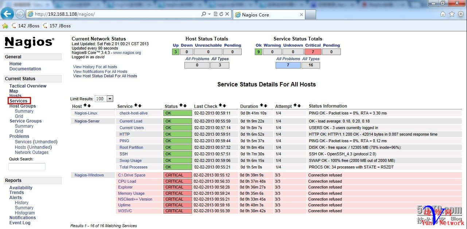The image size is (467, 229).
Task: Open Services in the sidebar menu
Action: tap(19, 101)
